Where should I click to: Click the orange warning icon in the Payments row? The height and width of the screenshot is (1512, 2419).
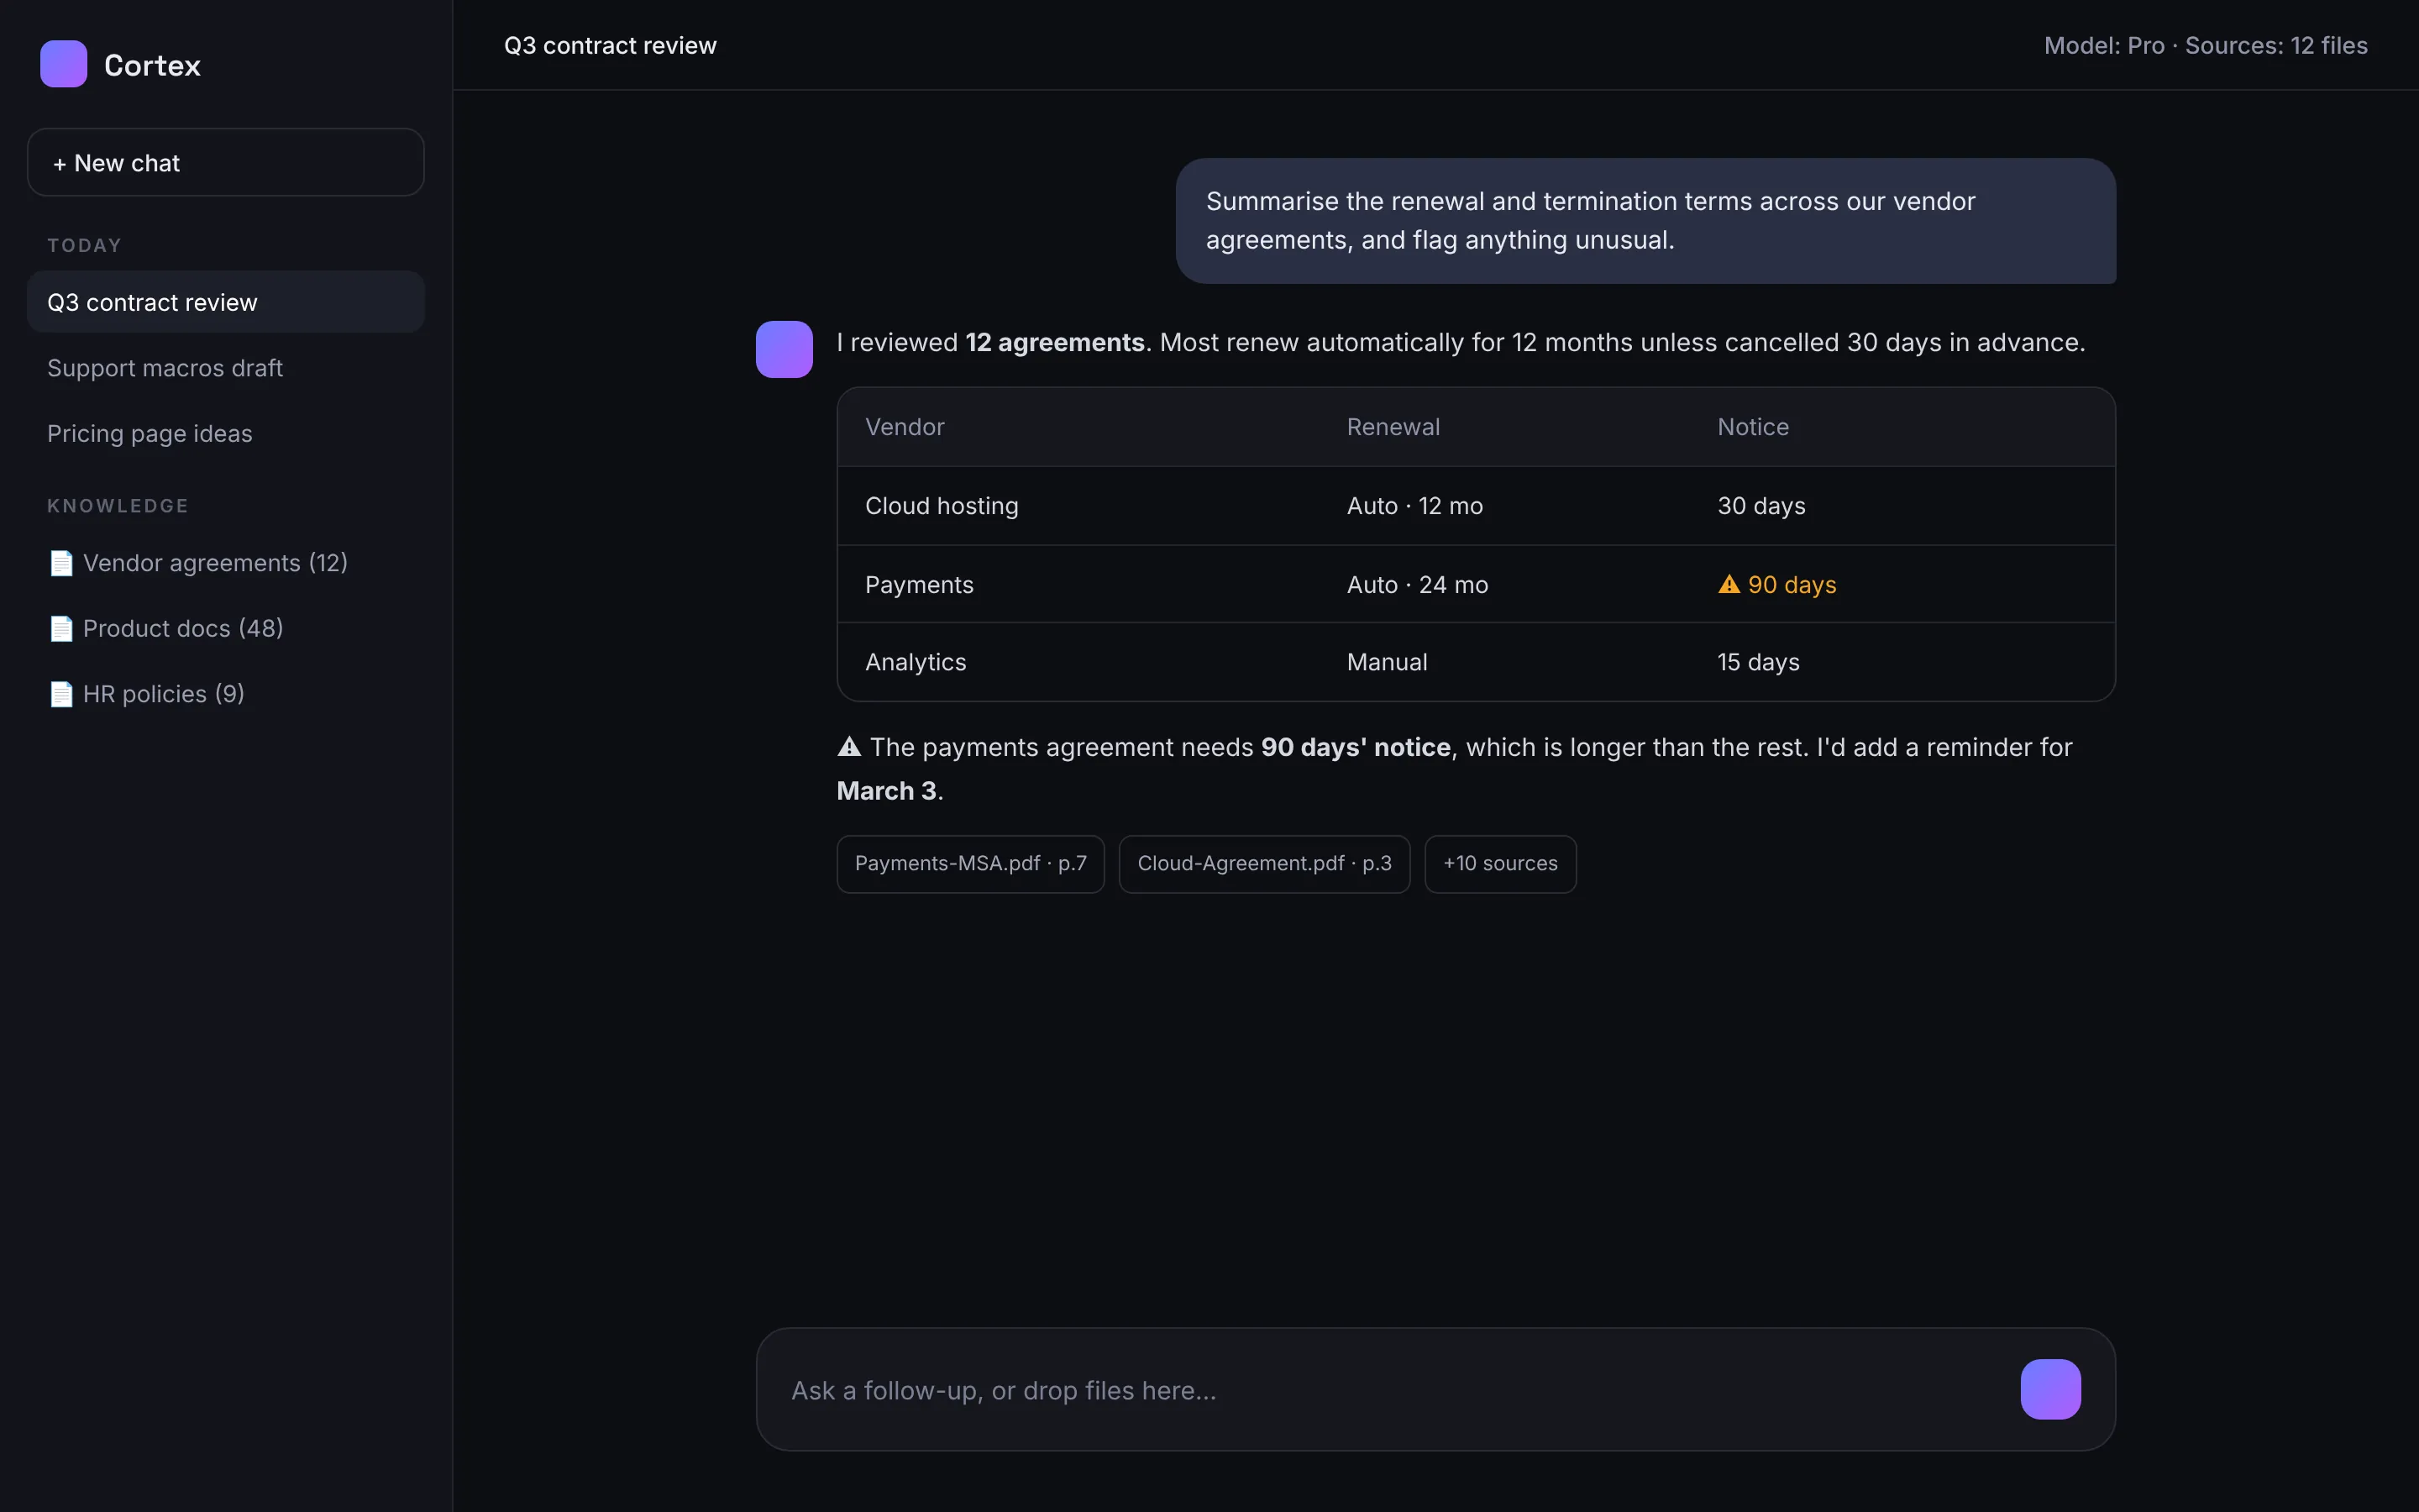(x=1729, y=584)
